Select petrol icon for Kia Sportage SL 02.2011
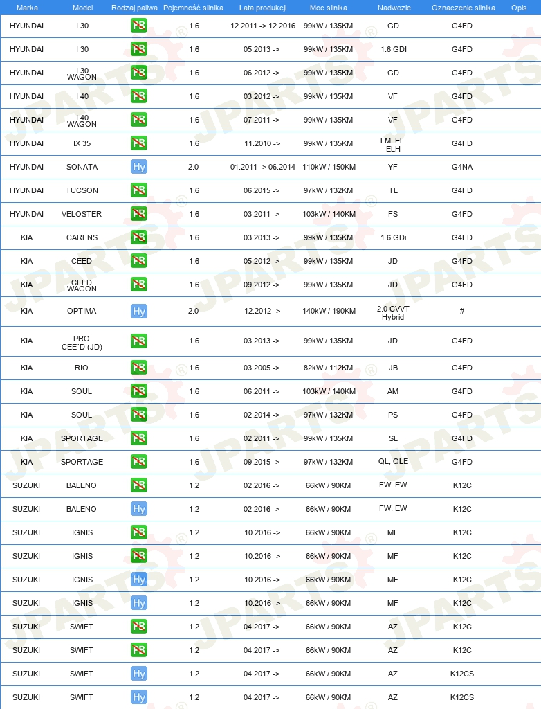The height and width of the screenshot is (709, 541). click(139, 438)
